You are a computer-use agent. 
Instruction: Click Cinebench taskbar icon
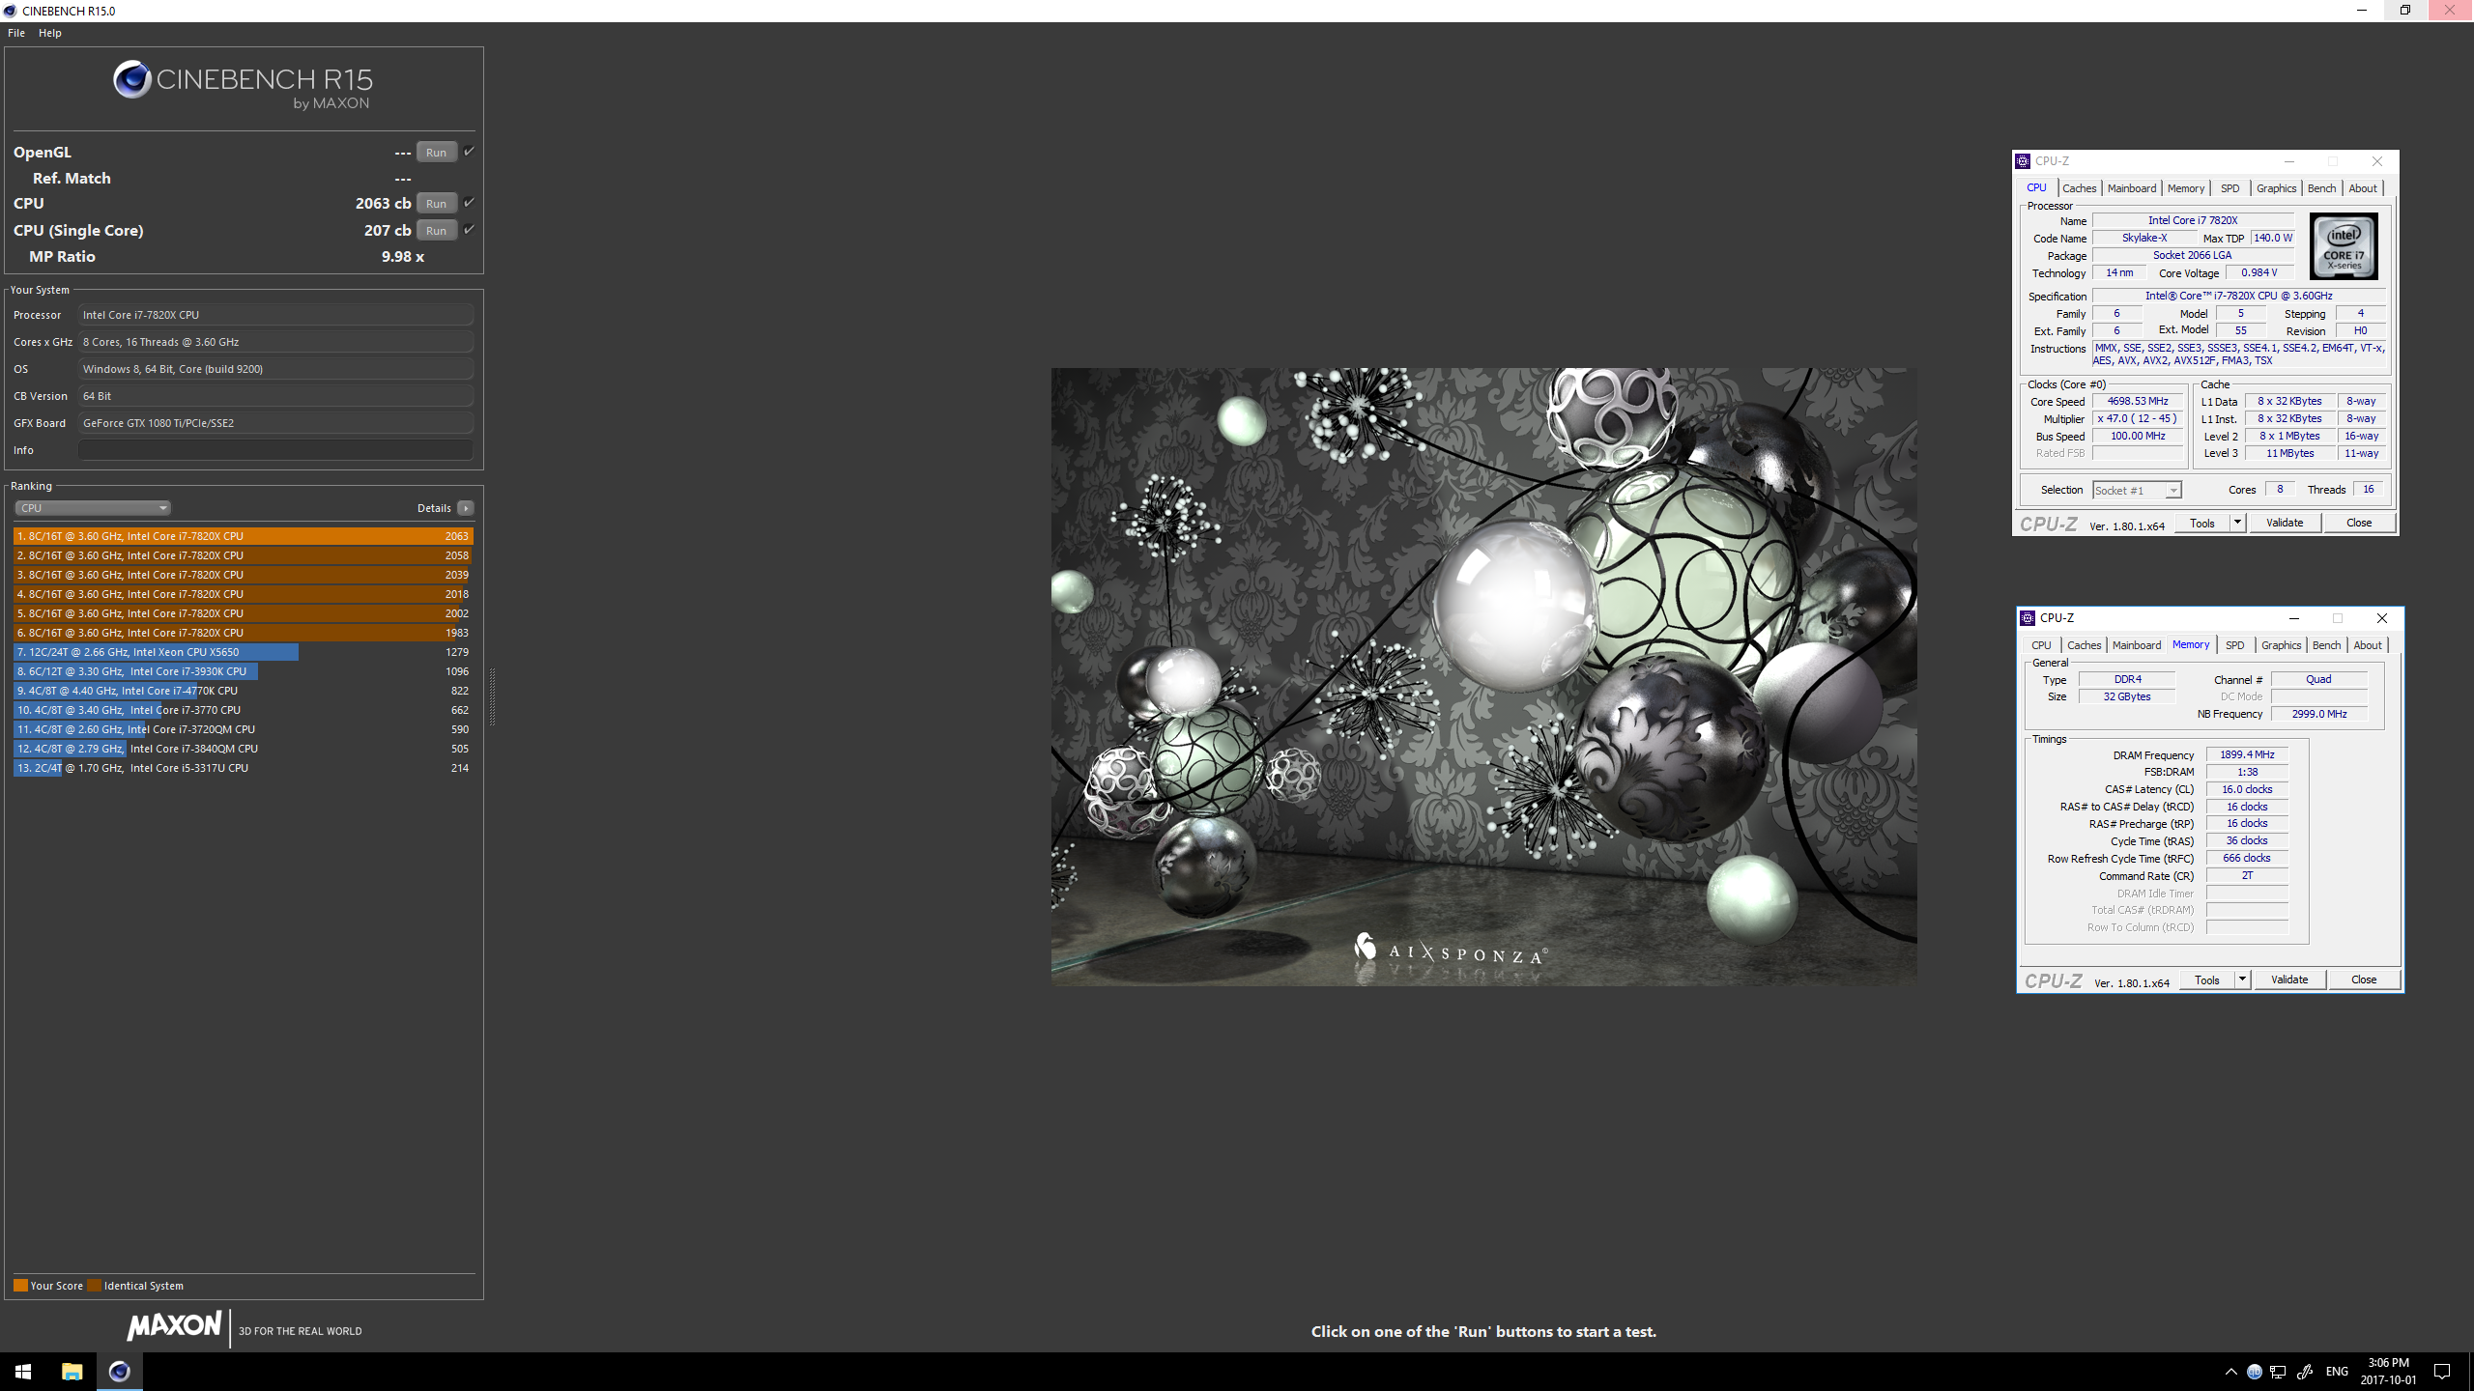pyautogui.click(x=120, y=1372)
